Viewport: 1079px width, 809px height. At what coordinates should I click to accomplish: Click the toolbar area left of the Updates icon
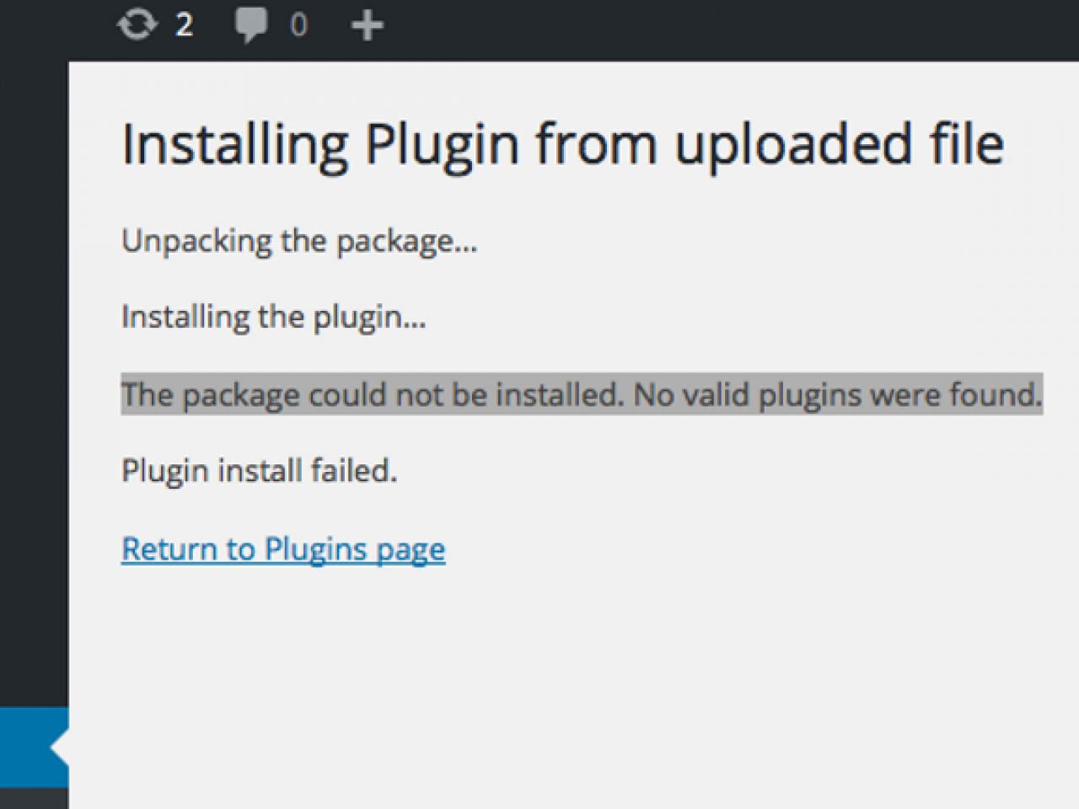51,27
